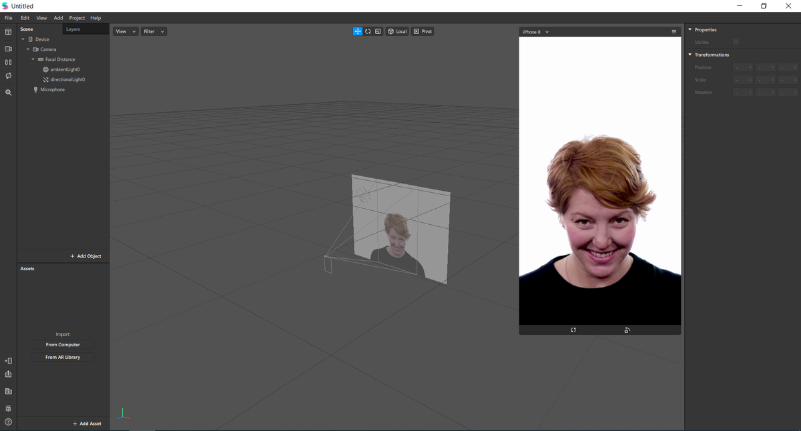
Task: Select the Scale tool in the toolbar
Action: [378, 31]
